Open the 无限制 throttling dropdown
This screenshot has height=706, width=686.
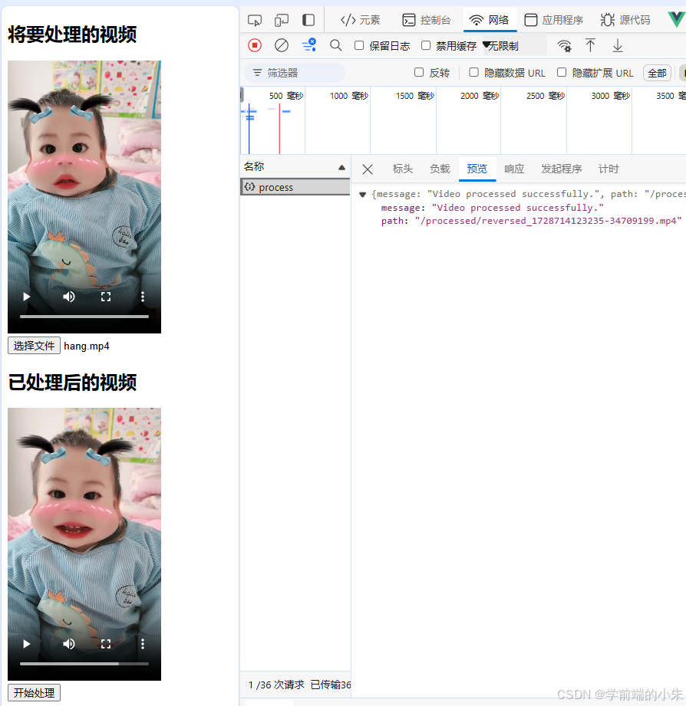[515, 45]
